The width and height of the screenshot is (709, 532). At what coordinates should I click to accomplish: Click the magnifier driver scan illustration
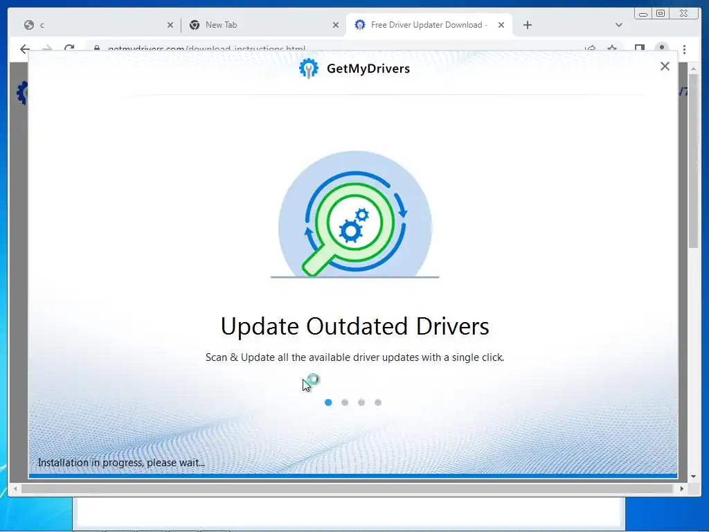355,214
